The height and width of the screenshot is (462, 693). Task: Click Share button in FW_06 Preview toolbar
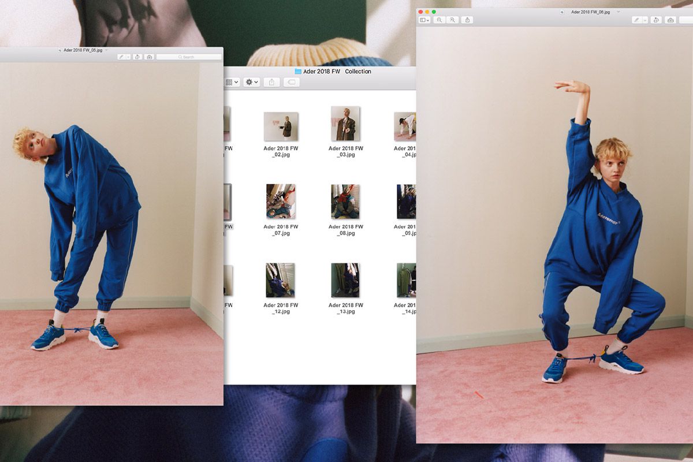click(x=468, y=20)
